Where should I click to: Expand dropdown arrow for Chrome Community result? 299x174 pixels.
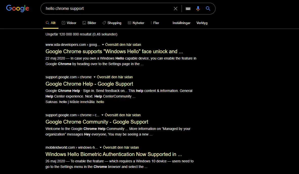[102, 115]
